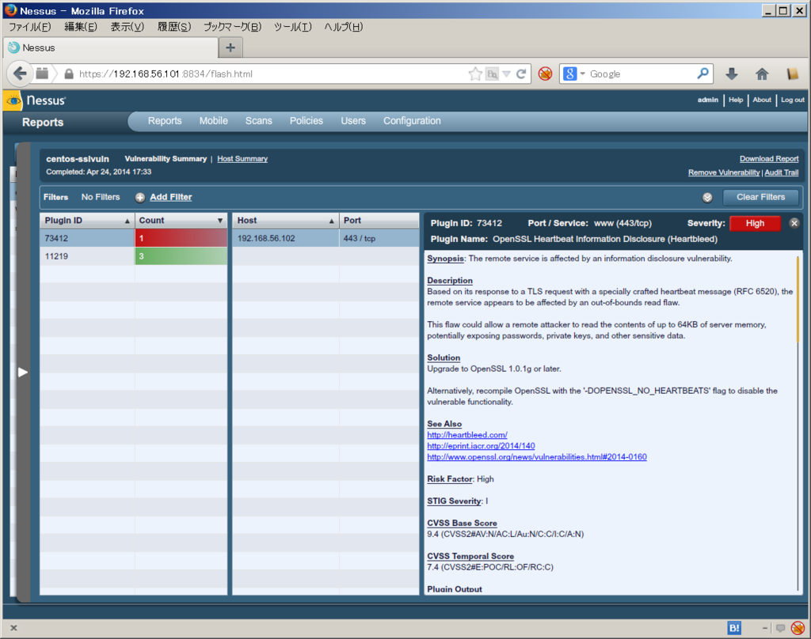The width and height of the screenshot is (811, 639).
Task: Select the Nessus browser tab
Action: click(x=111, y=47)
